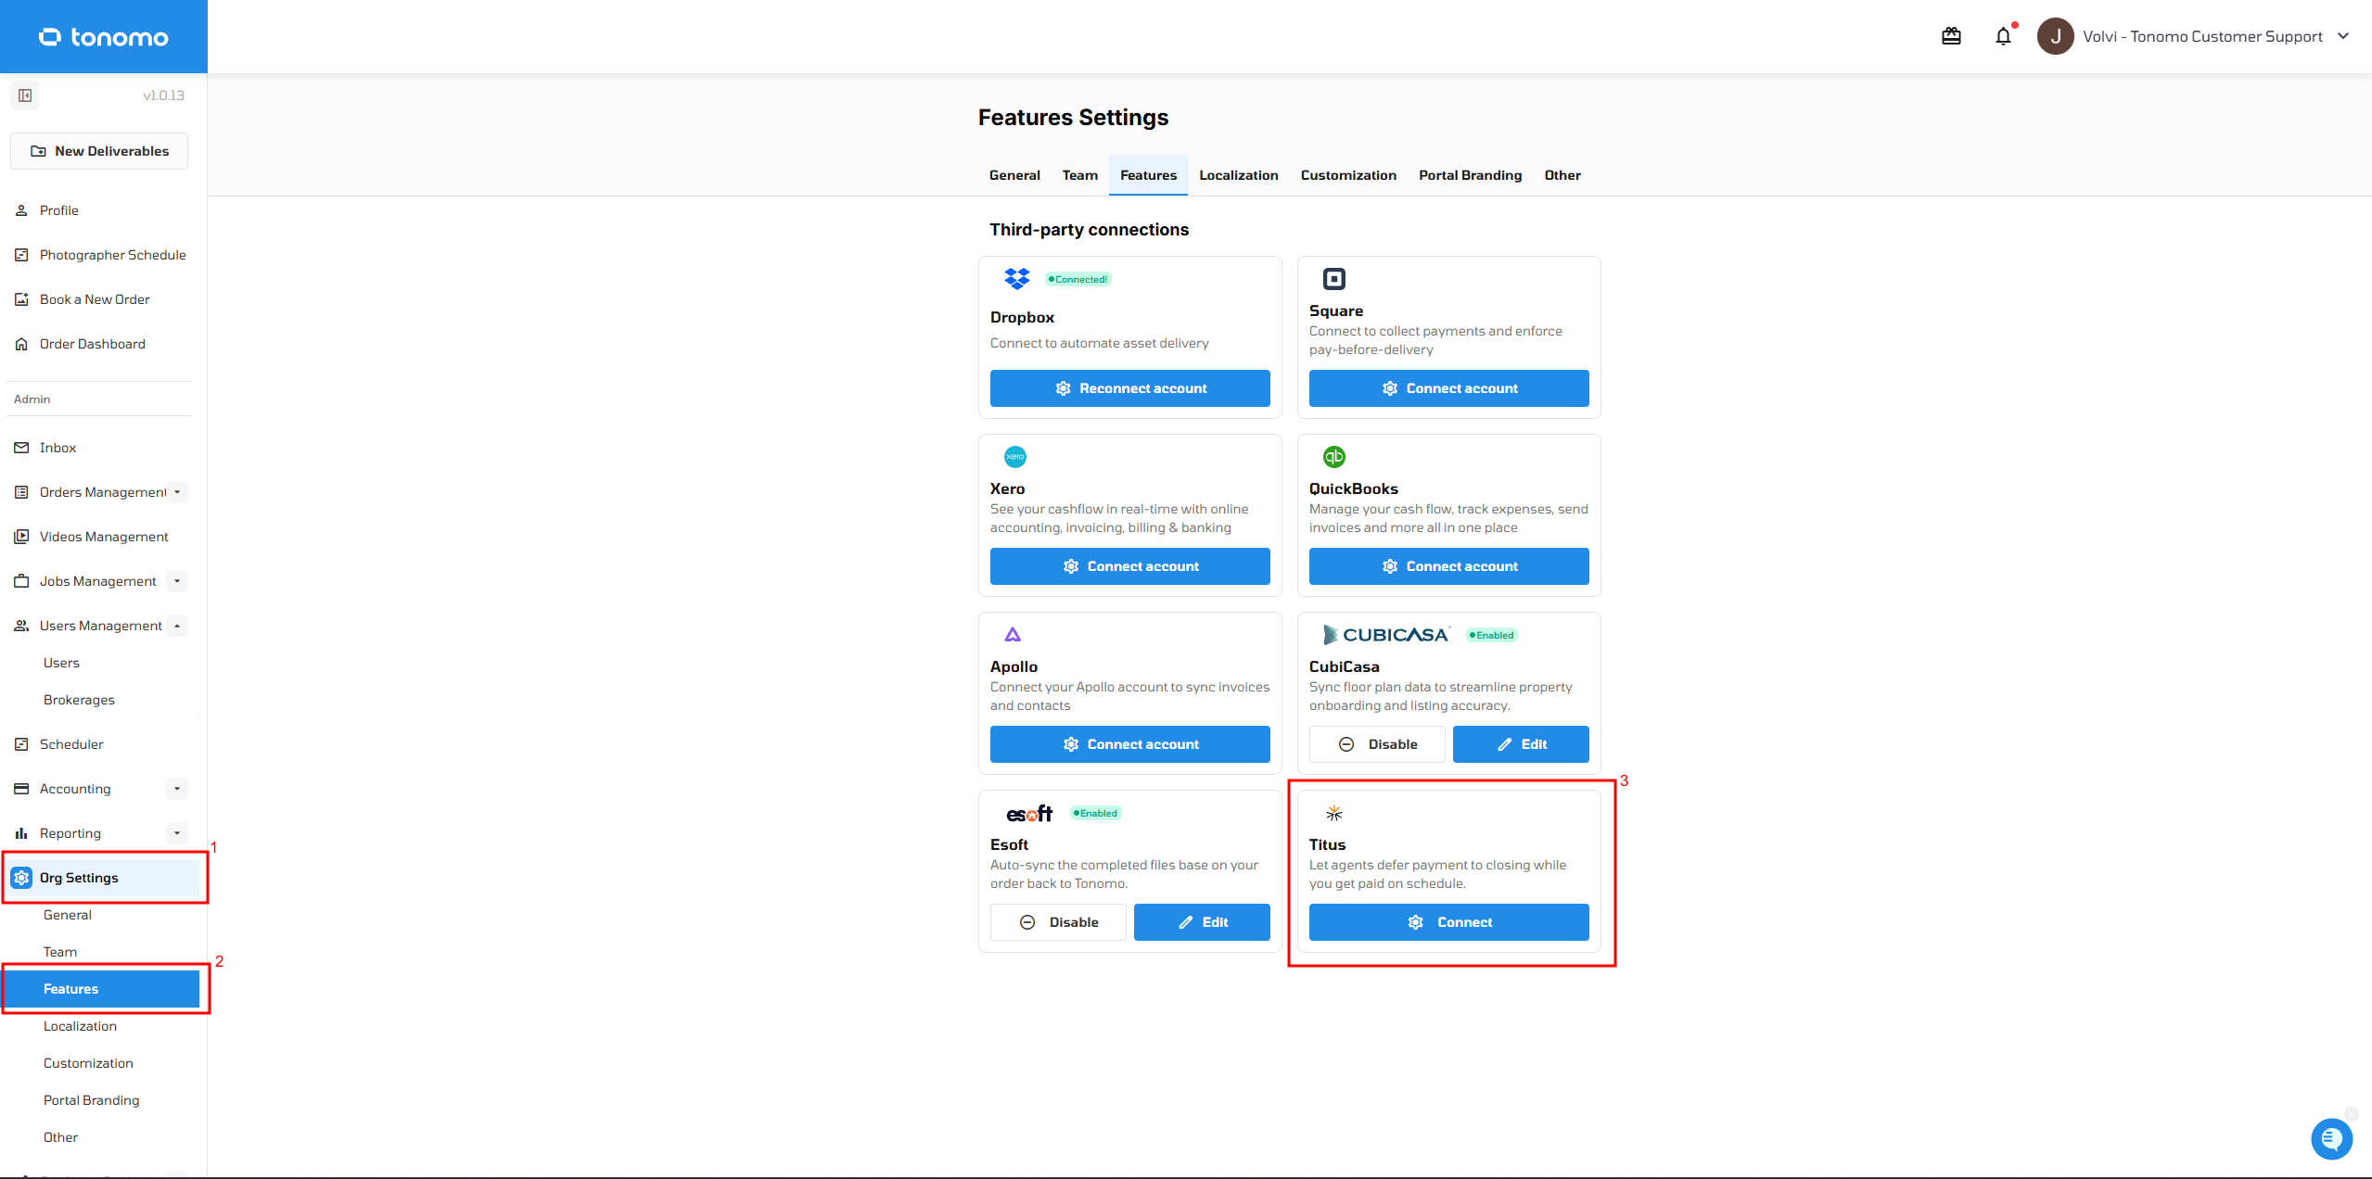
Task: Click New Deliverables button
Action: pos(99,151)
